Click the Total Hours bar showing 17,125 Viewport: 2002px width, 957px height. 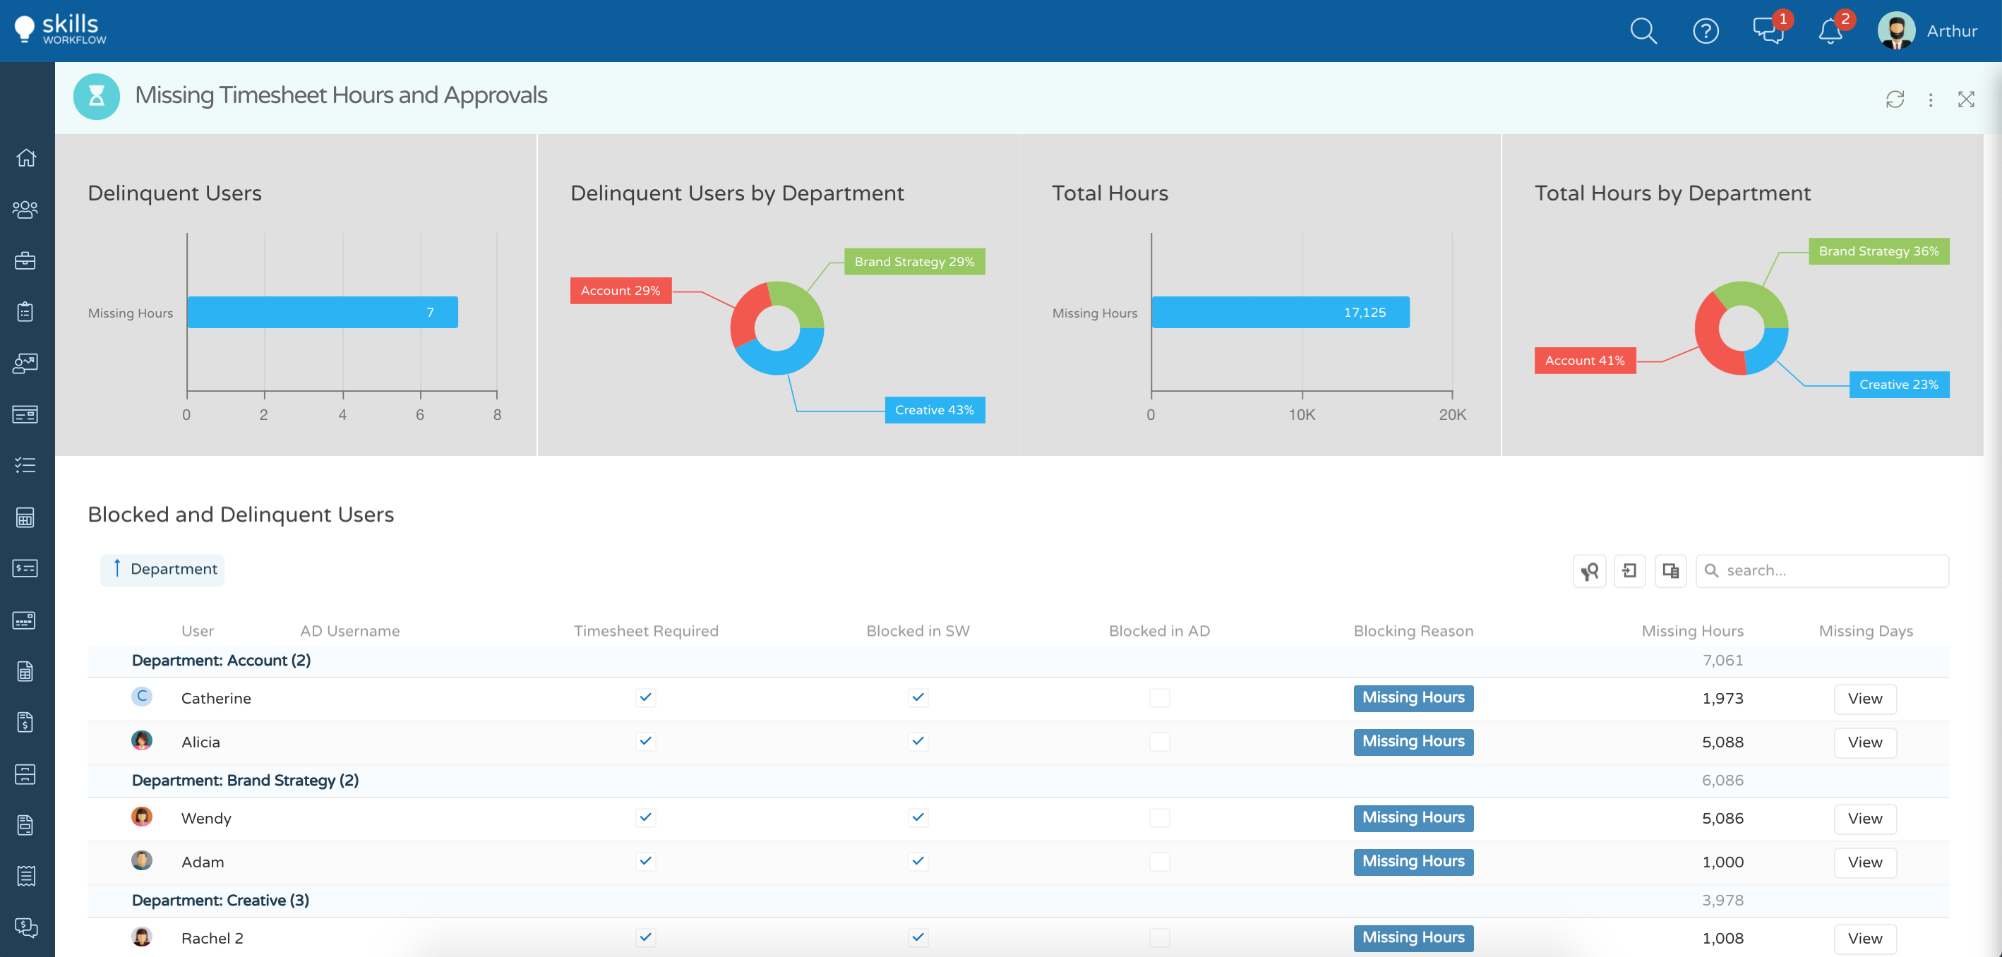[x=1280, y=312]
